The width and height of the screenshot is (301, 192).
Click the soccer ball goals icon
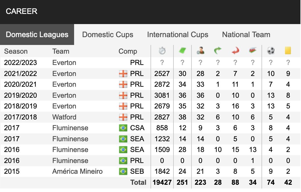(x=271, y=51)
